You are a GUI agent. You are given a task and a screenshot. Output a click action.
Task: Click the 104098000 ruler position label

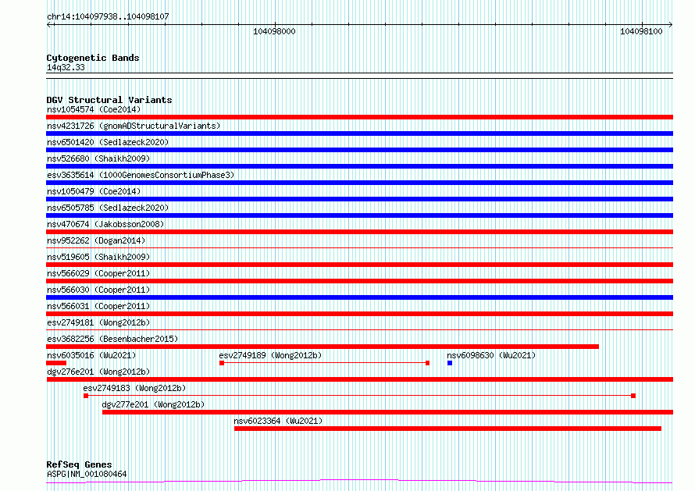point(274,31)
